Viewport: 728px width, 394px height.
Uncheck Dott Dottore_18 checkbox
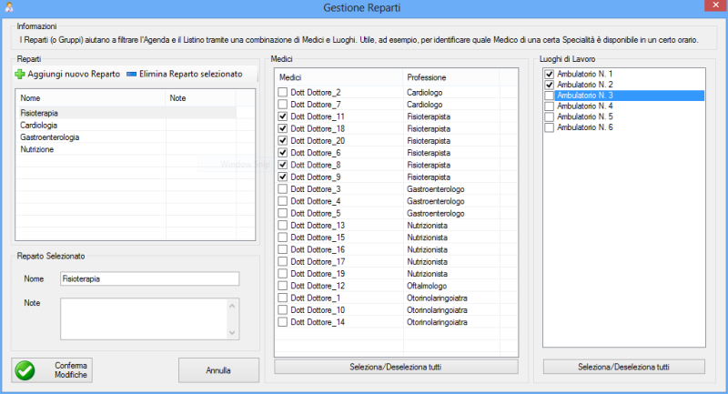point(283,128)
